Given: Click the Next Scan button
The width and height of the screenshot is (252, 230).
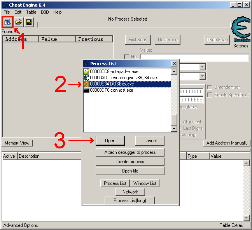Looking at the screenshot, I should (x=168, y=40).
